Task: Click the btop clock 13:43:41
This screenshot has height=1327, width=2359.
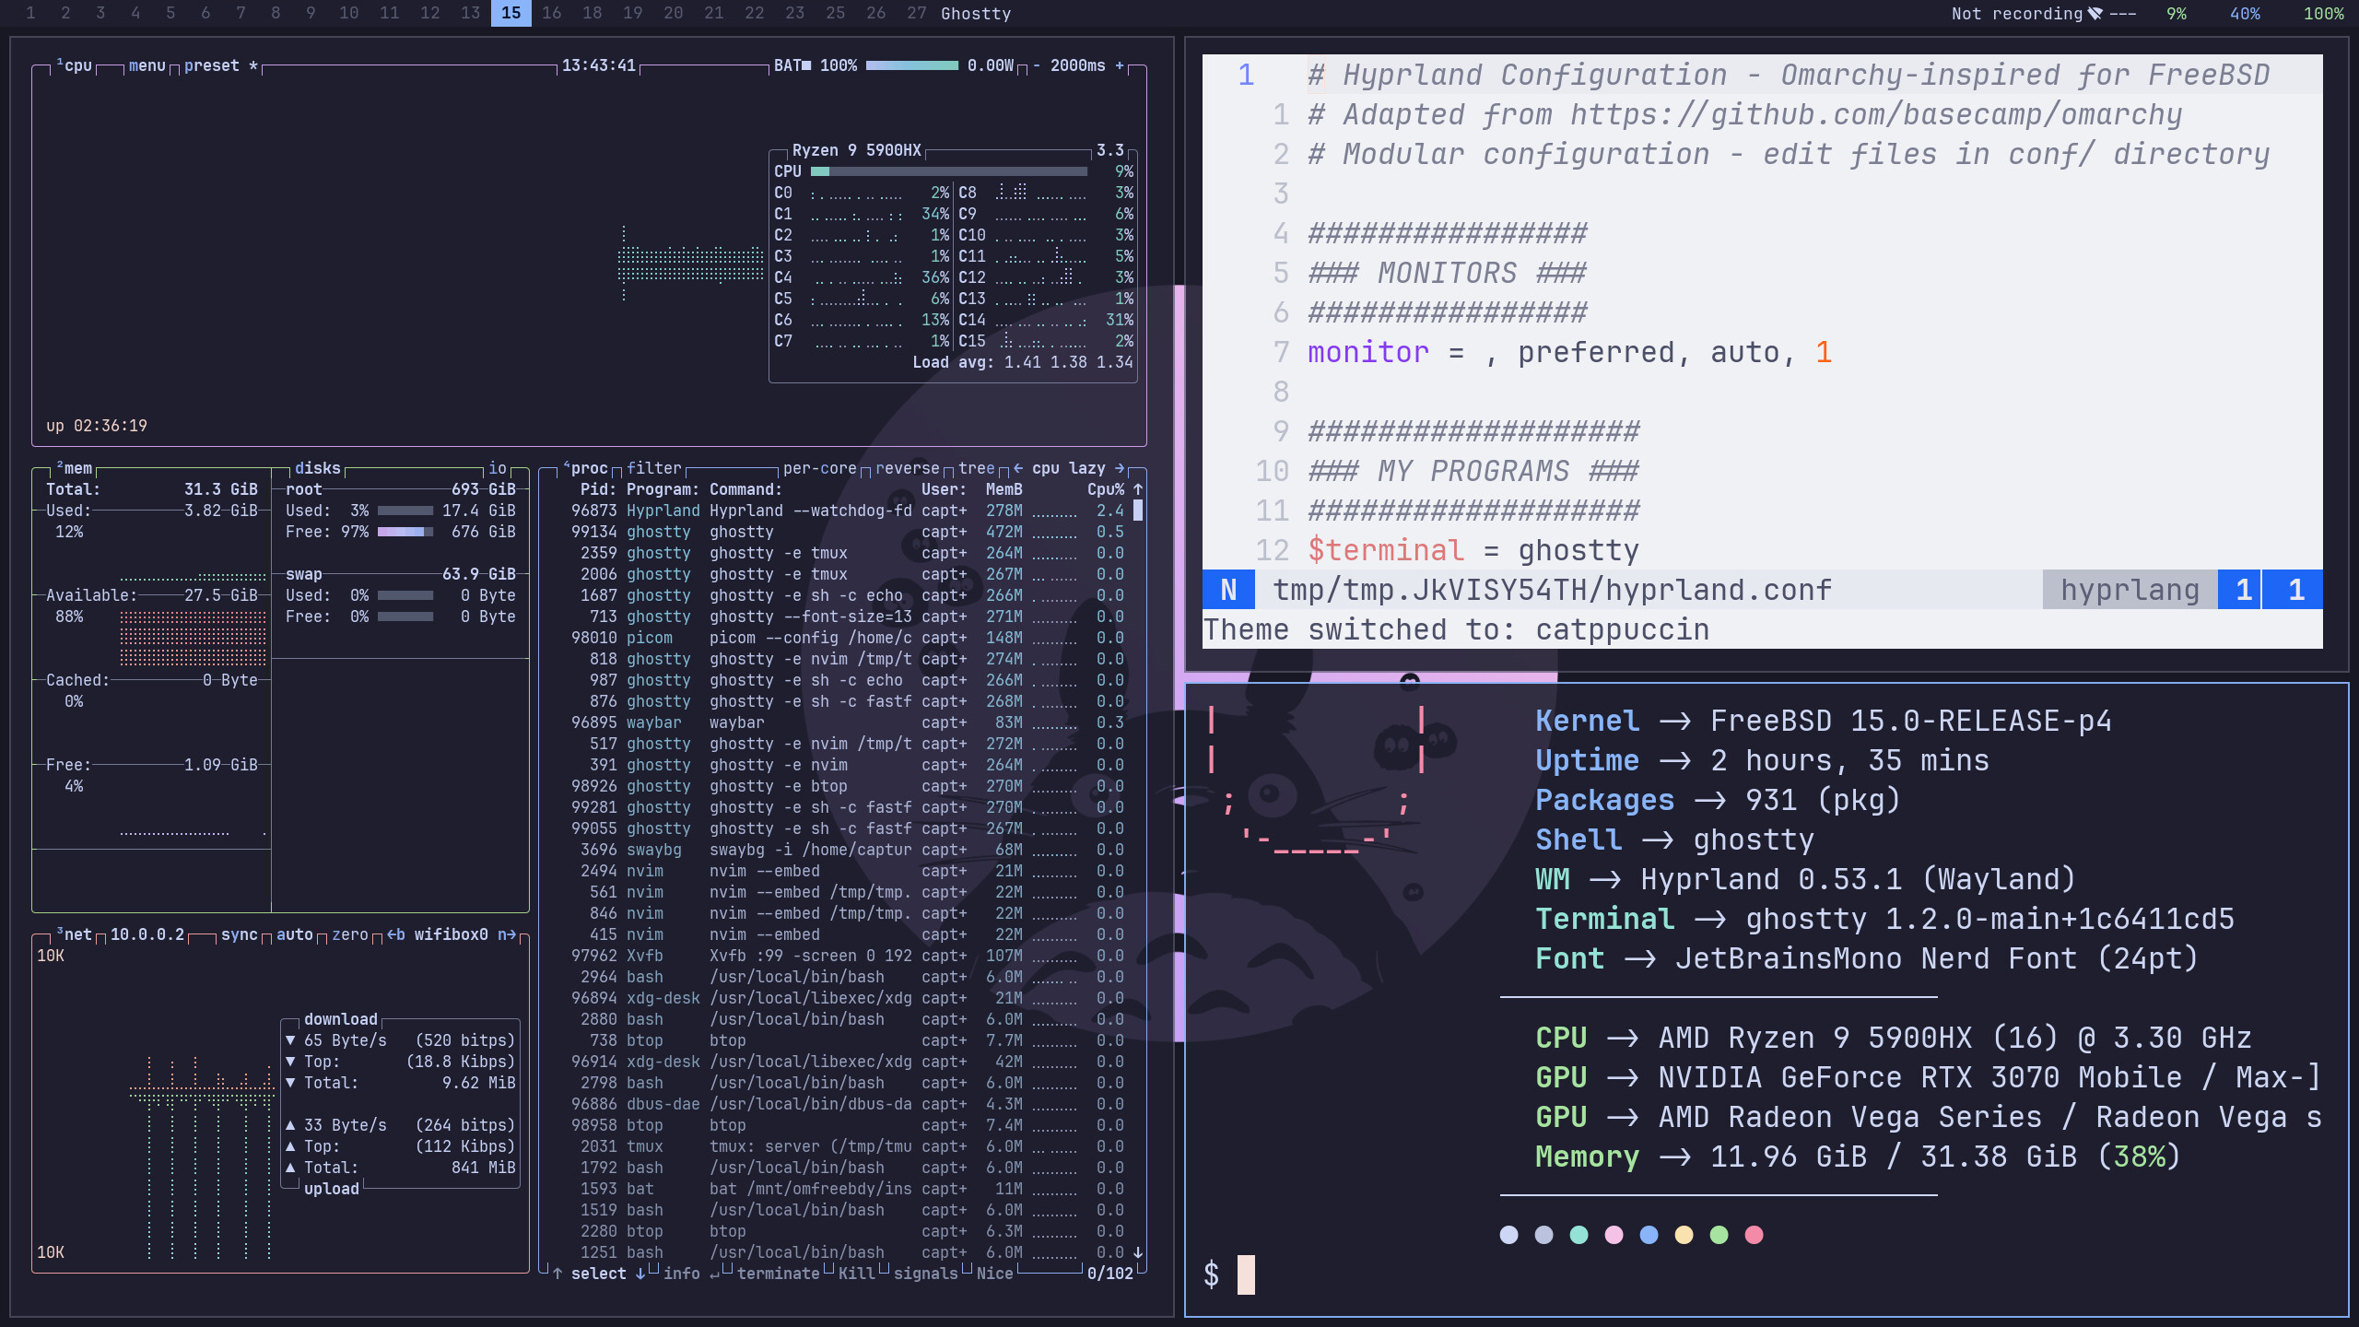Action: (x=599, y=65)
